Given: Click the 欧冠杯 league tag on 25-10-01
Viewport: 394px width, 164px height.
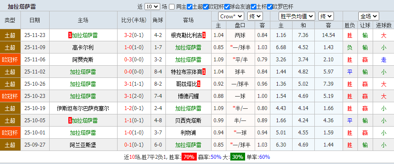Looking at the screenshot, I should 10,133.
